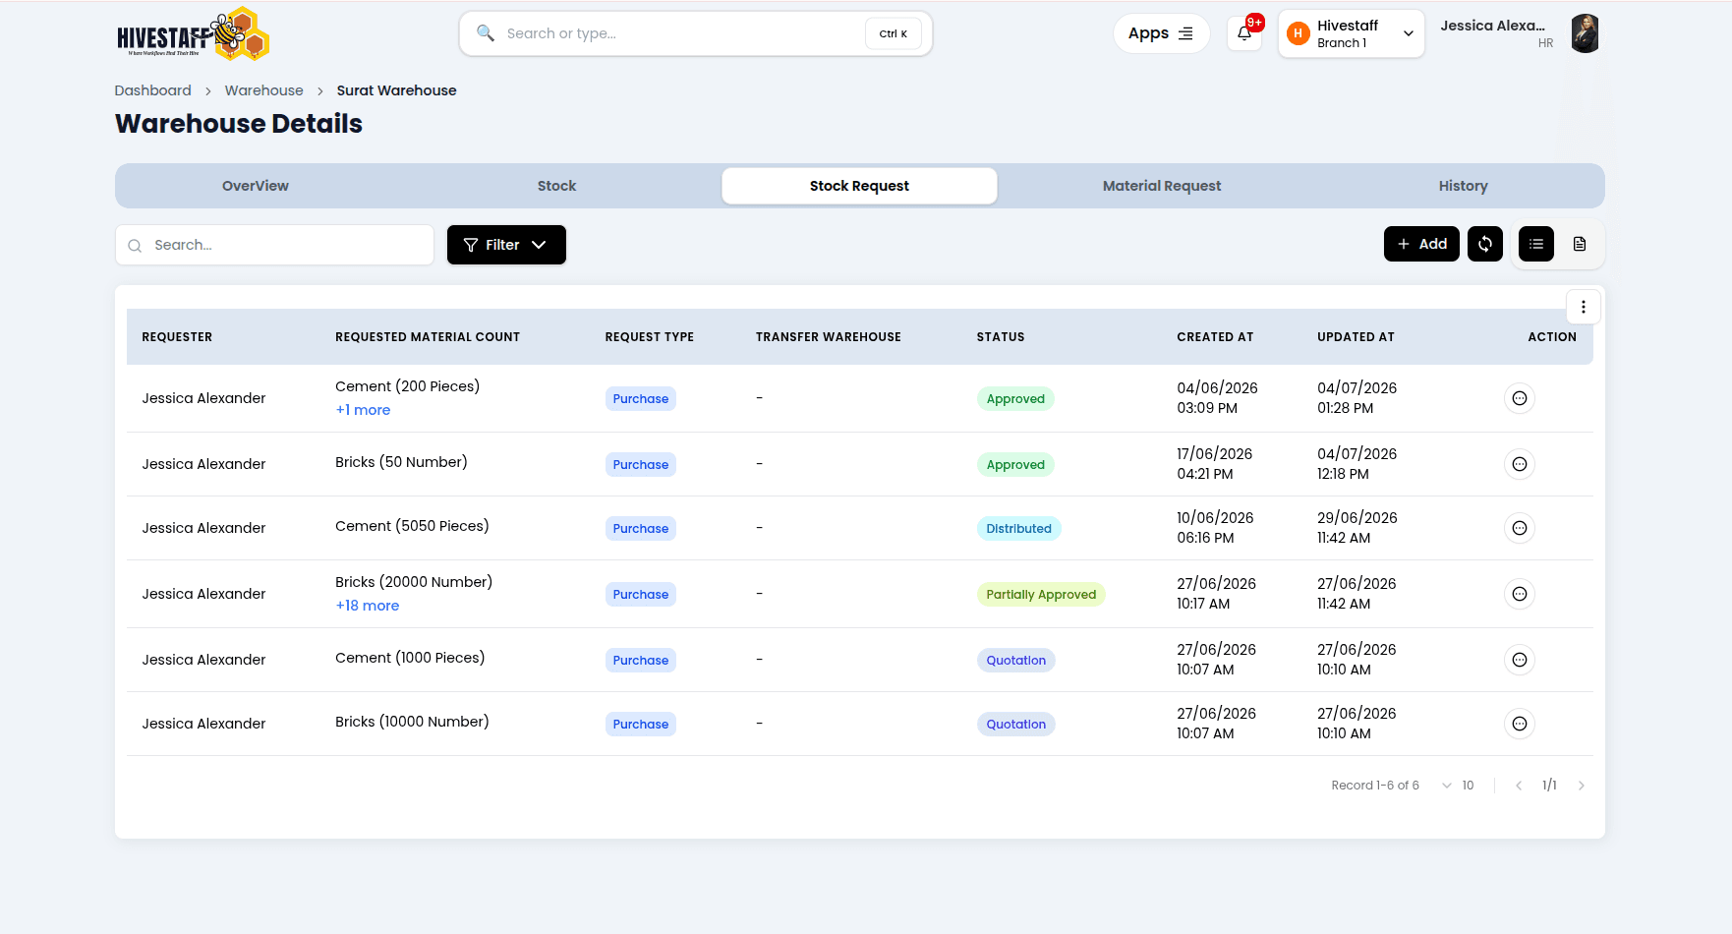Switch to list view icon
Viewport: 1732px width, 934px height.
tap(1535, 244)
